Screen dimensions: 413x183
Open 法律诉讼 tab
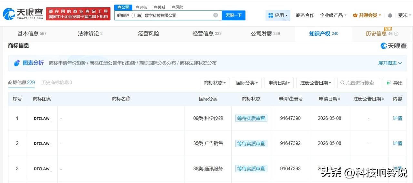pyautogui.click(x=90, y=34)
